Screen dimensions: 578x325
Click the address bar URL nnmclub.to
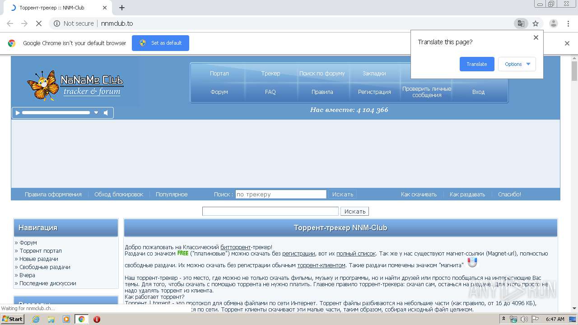click(117, 23)
